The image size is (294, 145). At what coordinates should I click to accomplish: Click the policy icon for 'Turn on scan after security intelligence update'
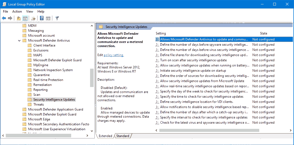click(157, 60)
